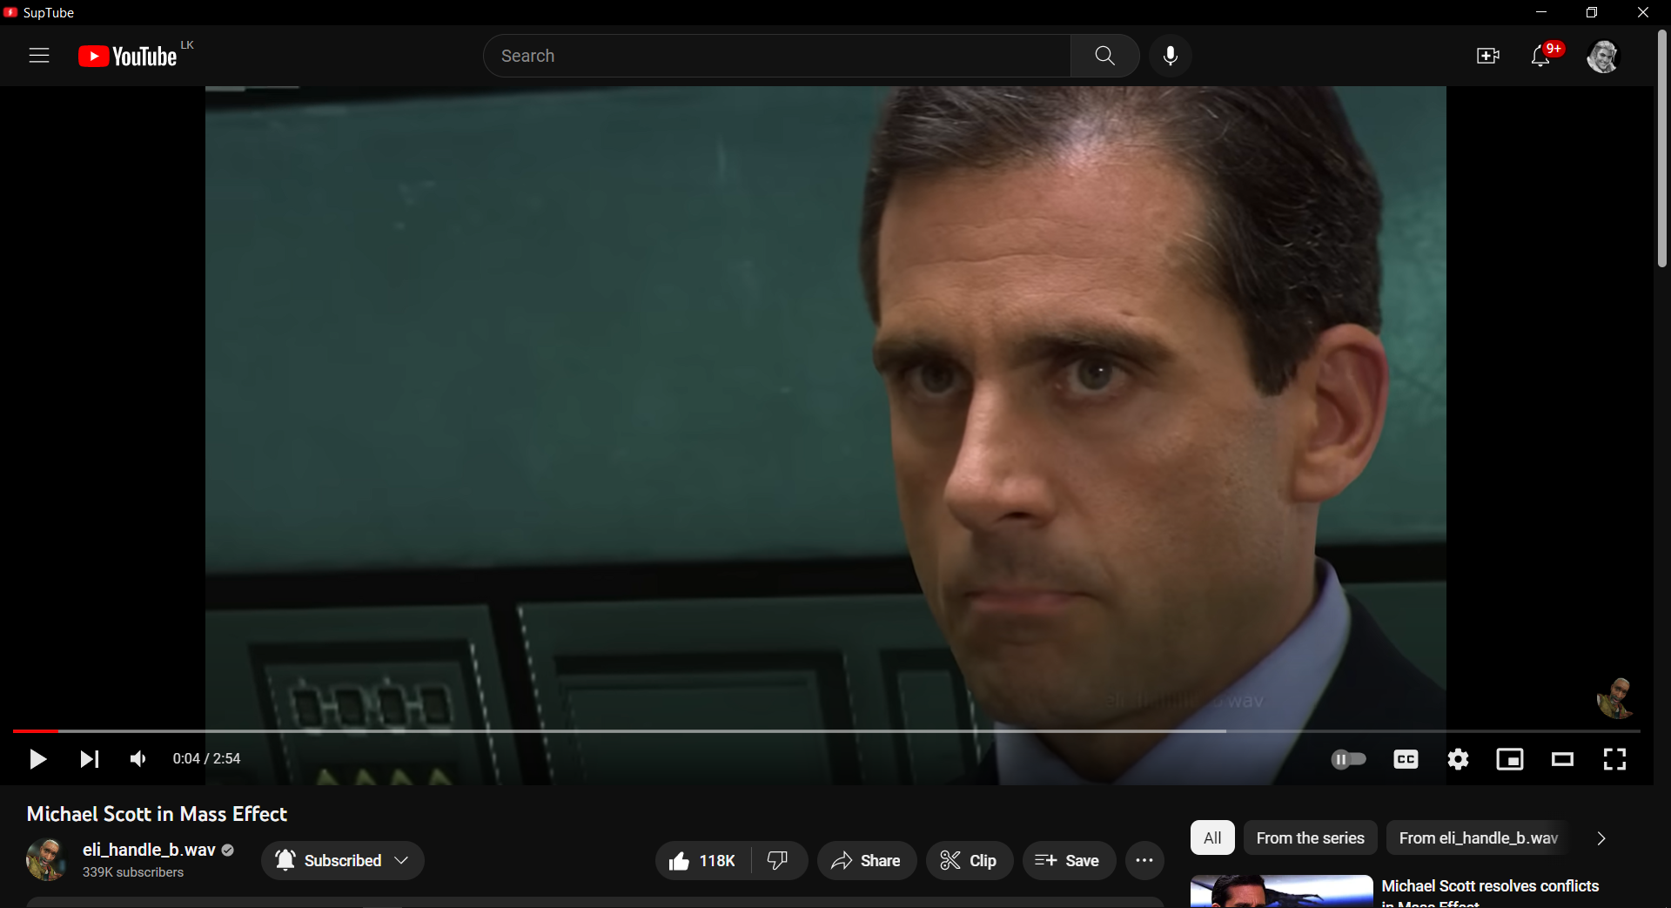This screenshot has width=1671, height=908.
Task: Select the From eli_handle_b.wav chip
Action: coord(1479,838)
